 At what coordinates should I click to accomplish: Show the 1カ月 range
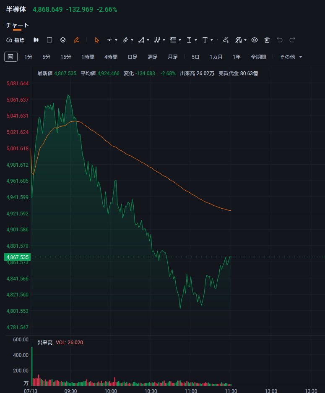pos(216,57)
